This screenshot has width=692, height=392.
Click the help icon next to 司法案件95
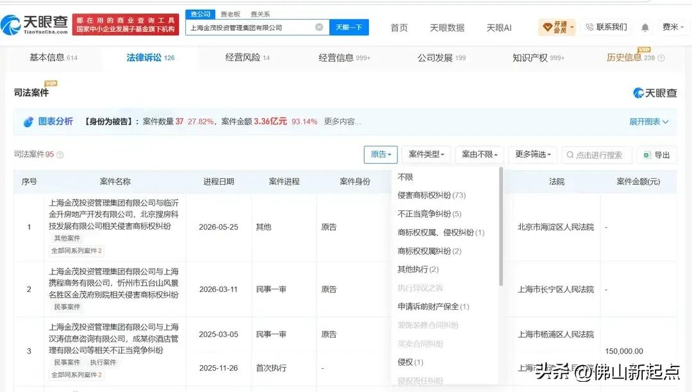pyautogui.click(x=60, y=155)
